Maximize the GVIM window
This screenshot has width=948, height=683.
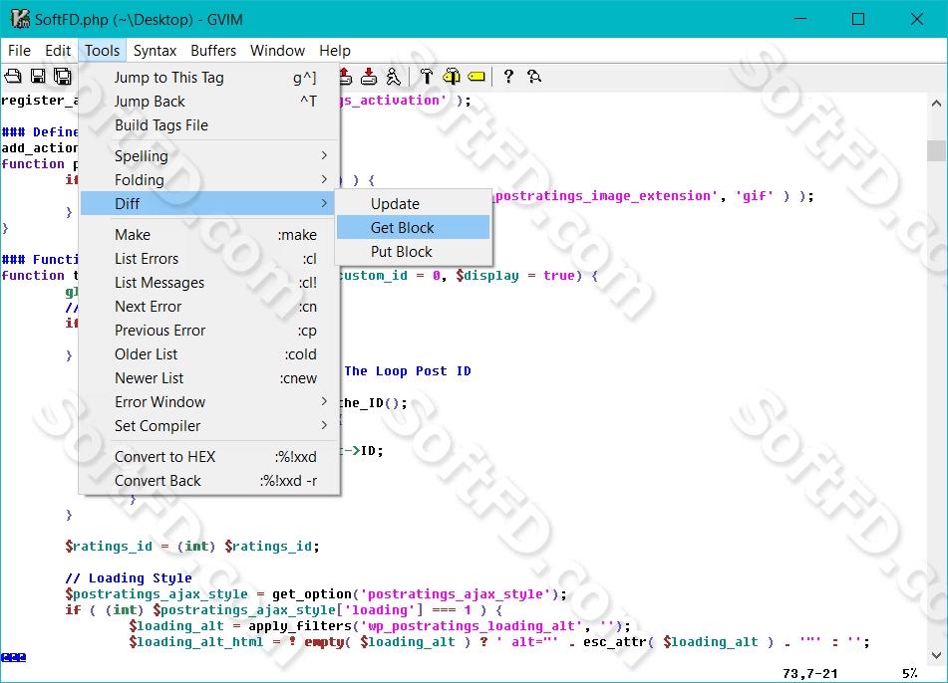[858, 19]
